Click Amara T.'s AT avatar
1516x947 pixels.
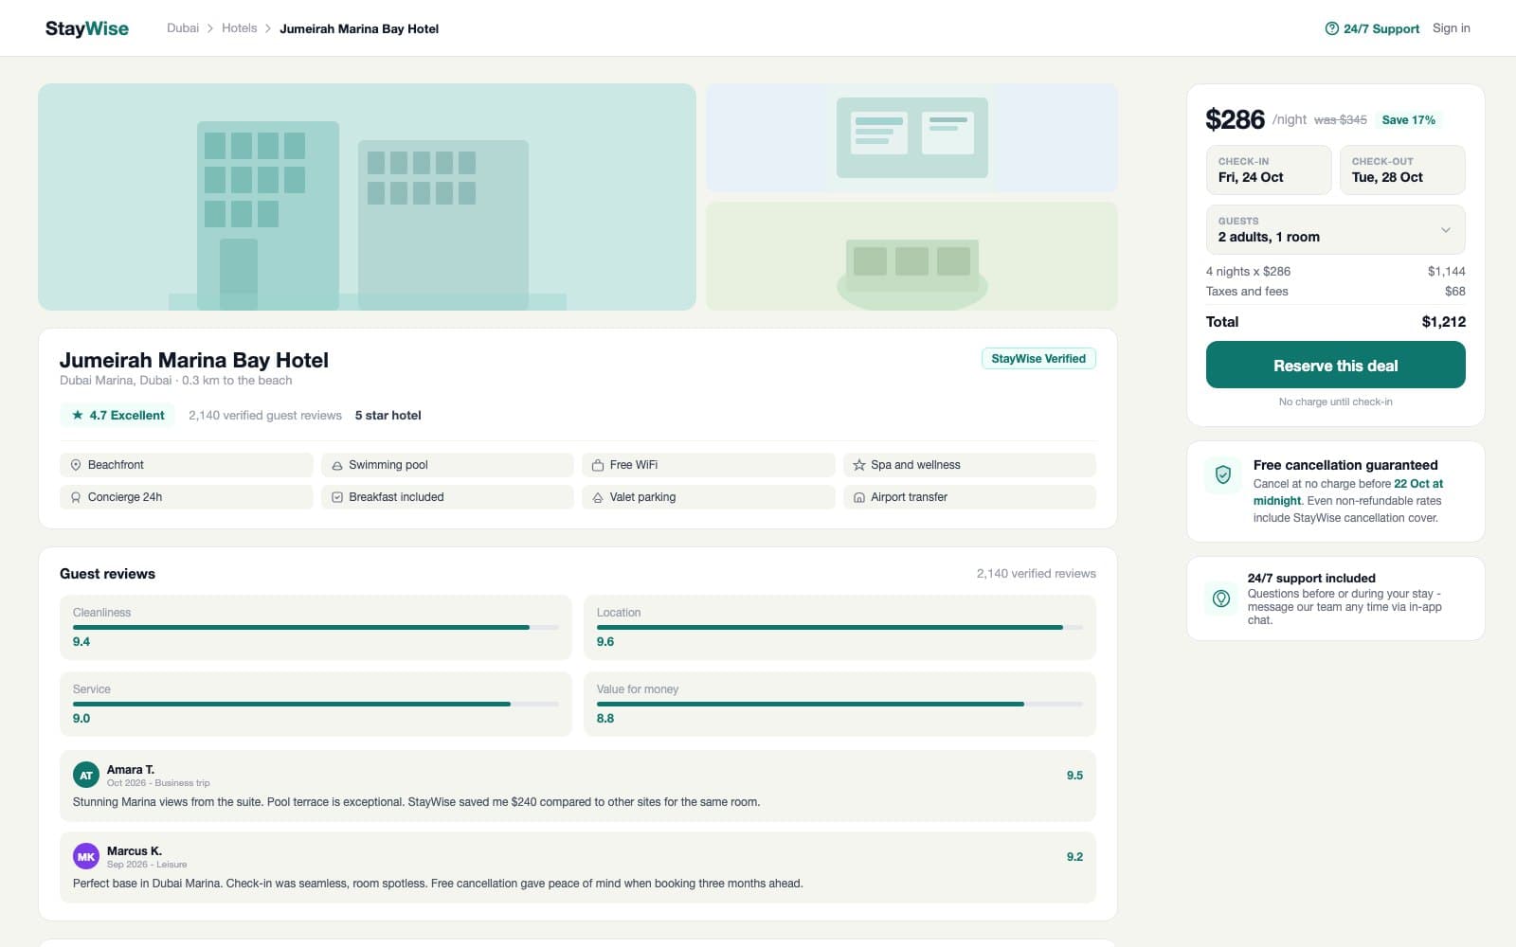(86, 775)
